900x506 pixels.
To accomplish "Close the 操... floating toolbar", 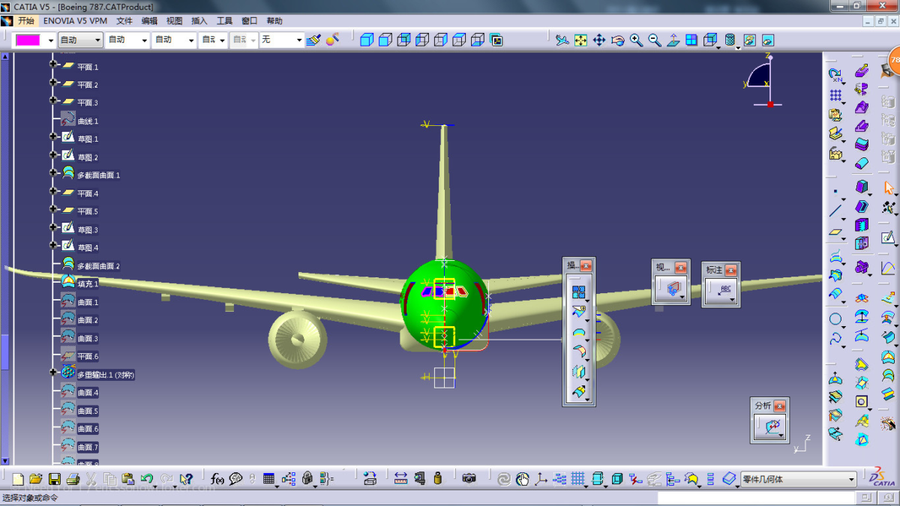I will click(x=586, y=265).
